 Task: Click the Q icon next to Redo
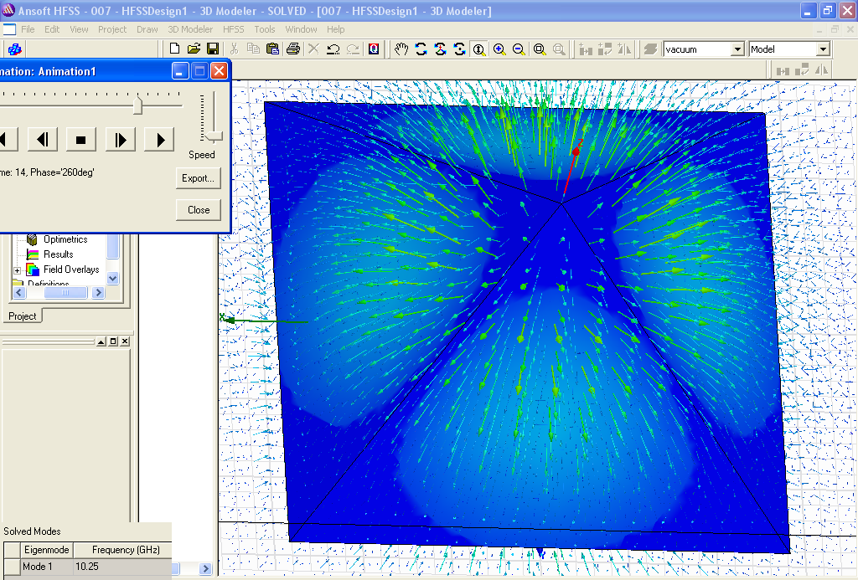(x=373, y=49)
